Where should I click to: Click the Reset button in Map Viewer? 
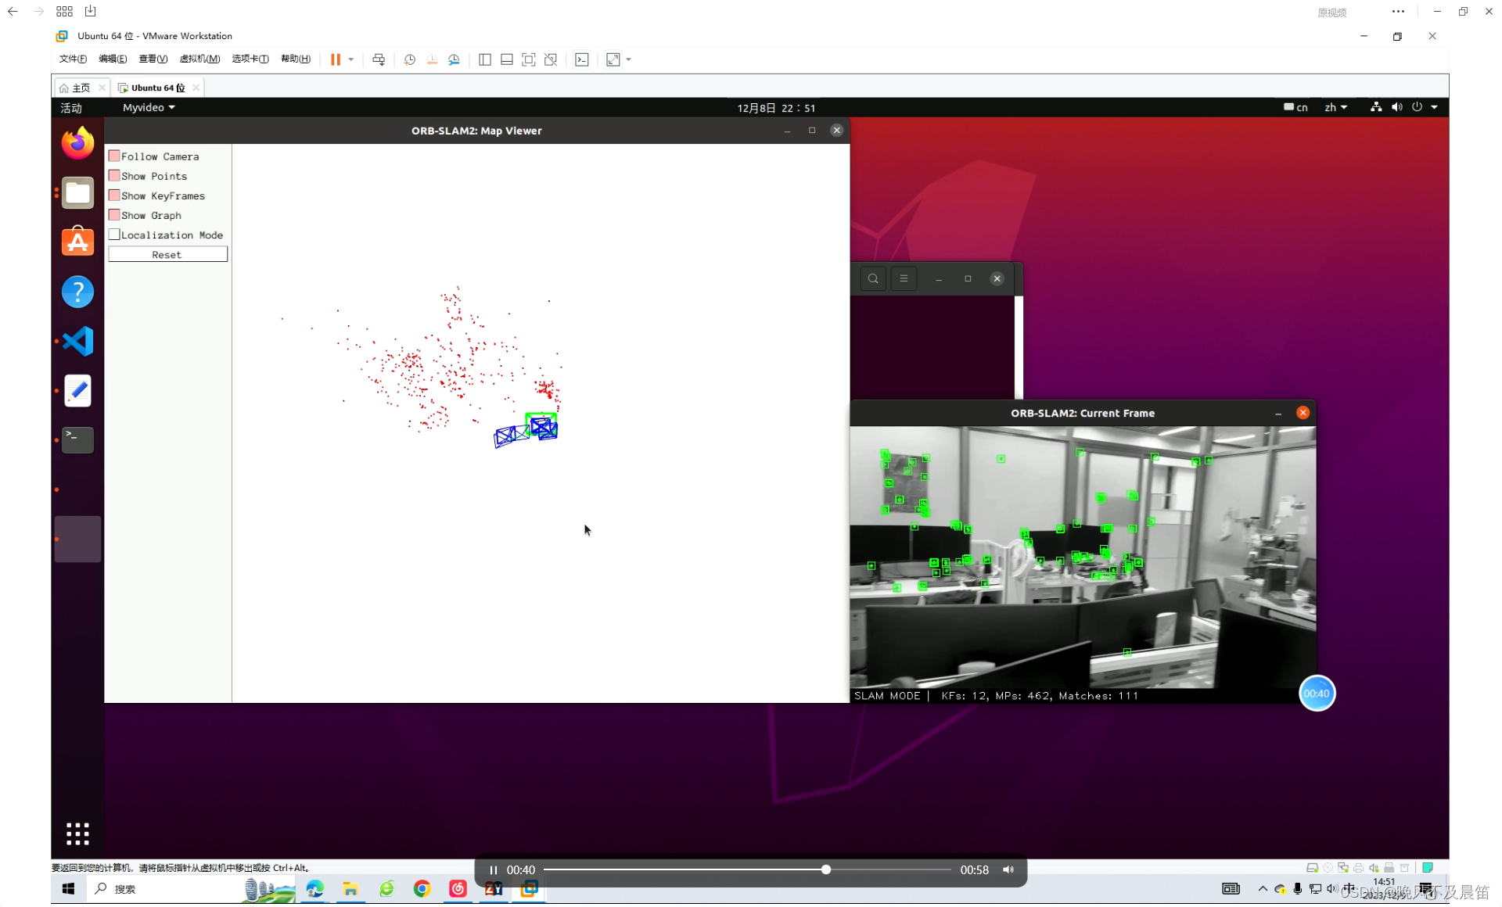(x=167, y=254)
